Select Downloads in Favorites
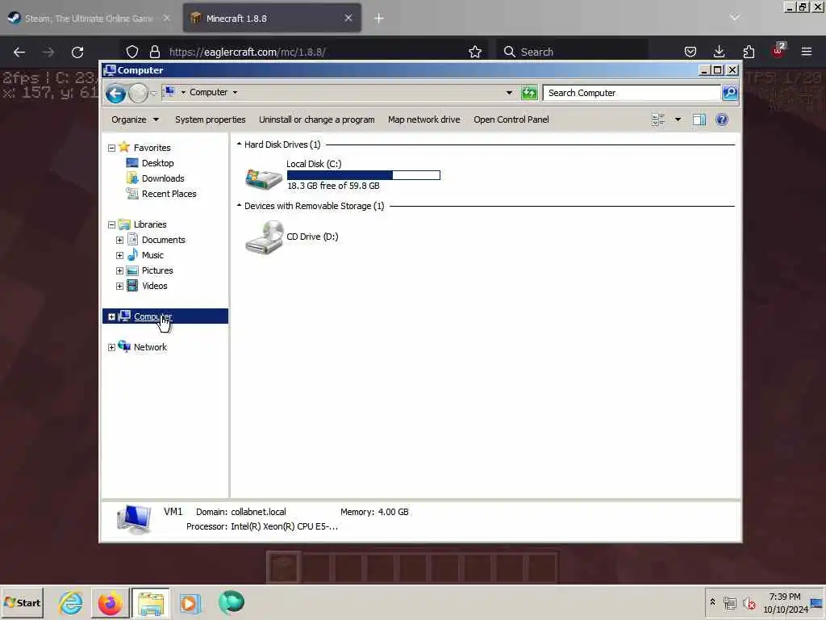This screenshot has height=620, width=826. 163,178
